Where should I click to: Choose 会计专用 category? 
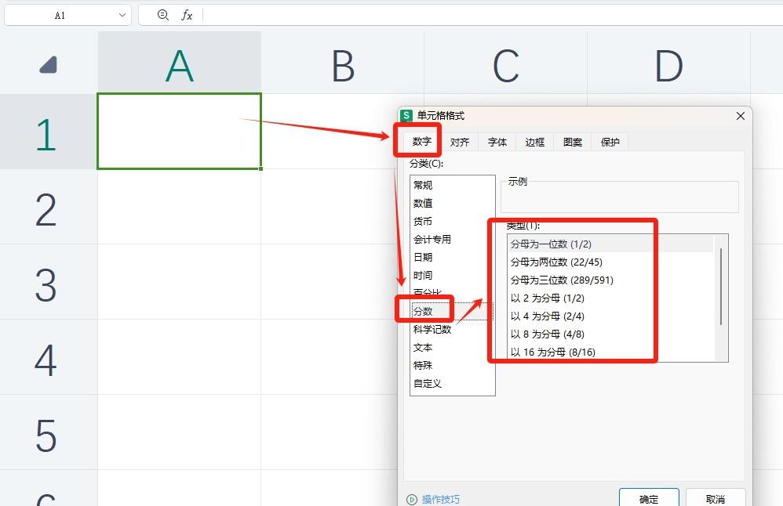click(x=452, y=239)
